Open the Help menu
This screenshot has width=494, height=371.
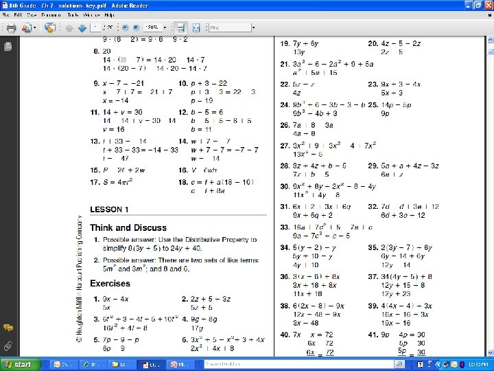(x=109, y=15)
